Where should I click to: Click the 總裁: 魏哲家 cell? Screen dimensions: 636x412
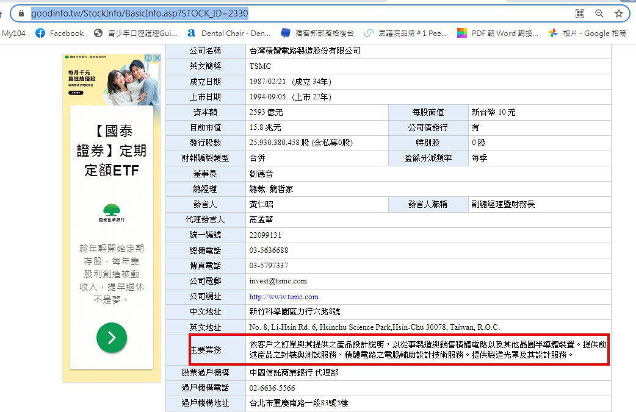click(428, 189)
